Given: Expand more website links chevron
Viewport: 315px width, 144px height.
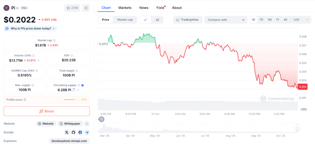Looking at the screenshot, I should point(87,124).
